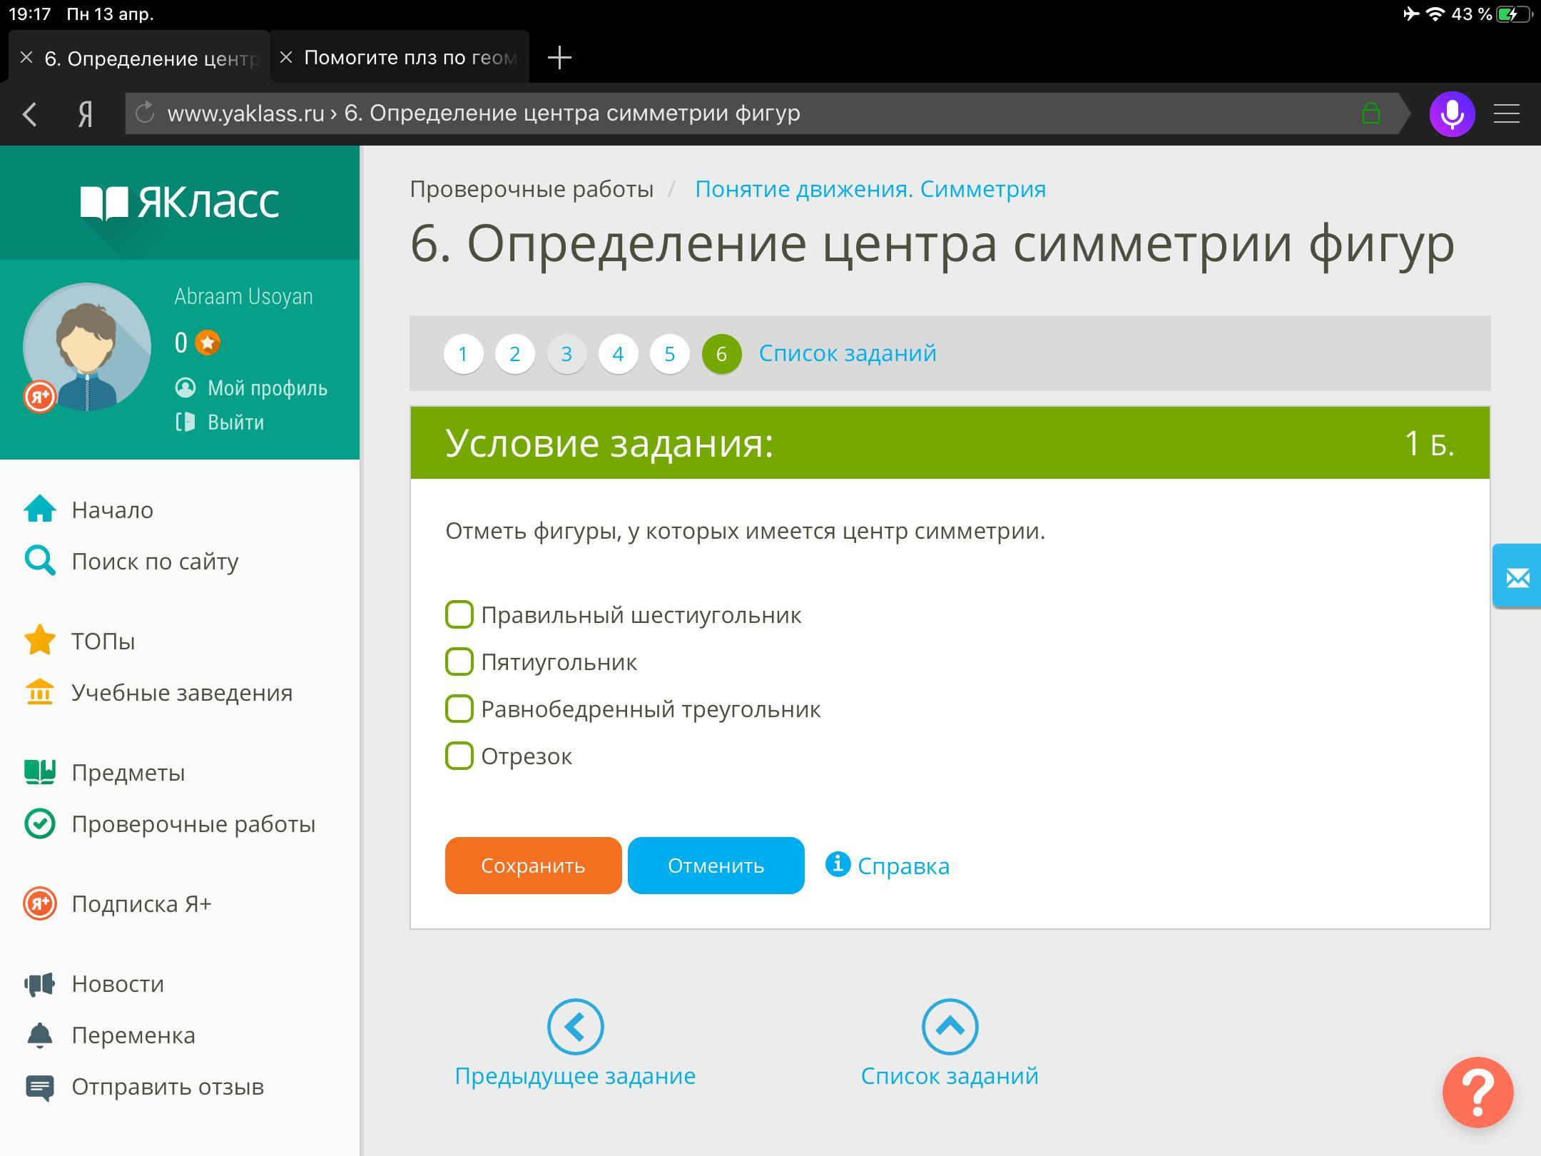
Task: Open the browser hamburger menu
Action: (x=1507, y=114)
